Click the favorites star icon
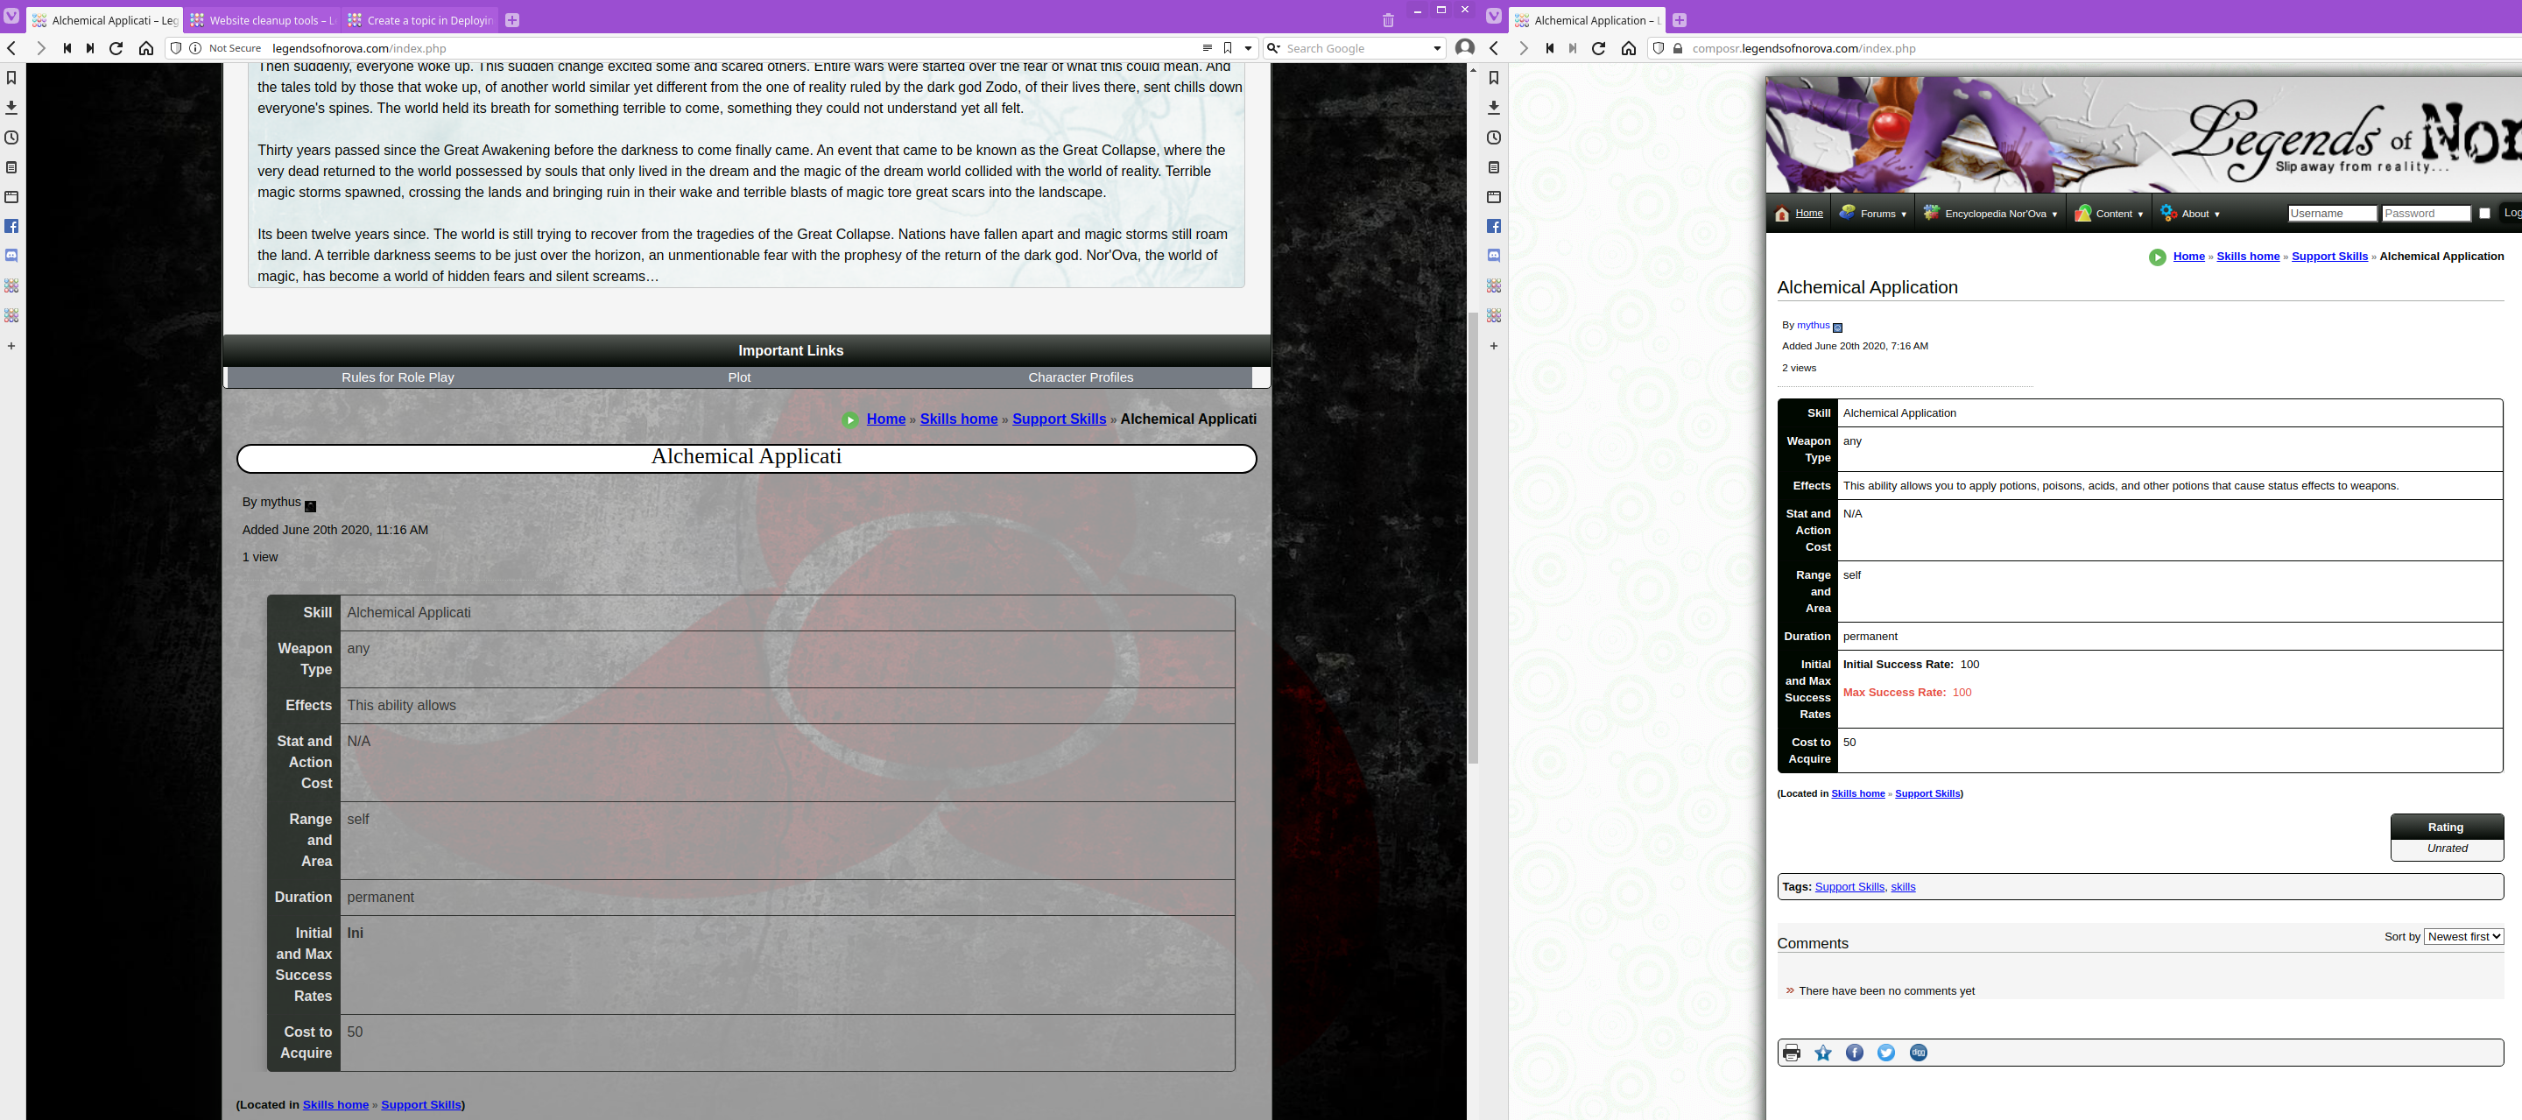Image resolution: width=2522 pixels, height=1120 pixels. tap(1823, 1053)
